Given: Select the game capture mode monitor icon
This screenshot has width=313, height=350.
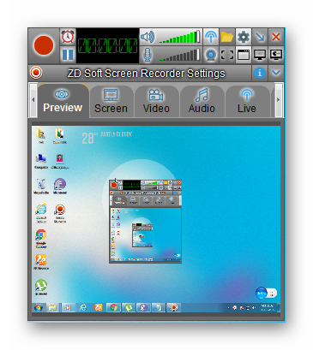Looking at the screenshot, I should point(276,55).
